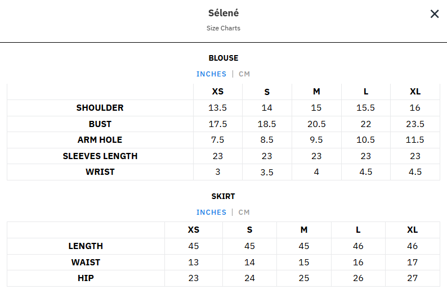The height and width of the screenshot is (303, 447).
Task: Click the XL column header in blouse table
Action: coord(415,92)
